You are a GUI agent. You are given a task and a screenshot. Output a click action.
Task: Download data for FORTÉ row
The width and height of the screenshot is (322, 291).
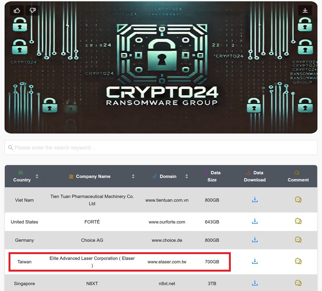coord(255,221)
